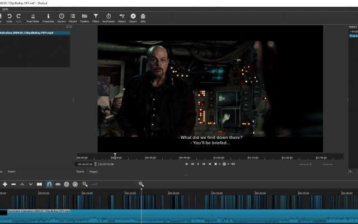Viewport: 358px width, 224px height.
Task: Click Append to timeline plus icon
Action: tap(5, 184)
